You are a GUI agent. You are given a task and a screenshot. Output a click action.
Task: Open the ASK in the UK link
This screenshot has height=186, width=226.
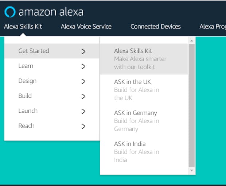coord(144,90)
